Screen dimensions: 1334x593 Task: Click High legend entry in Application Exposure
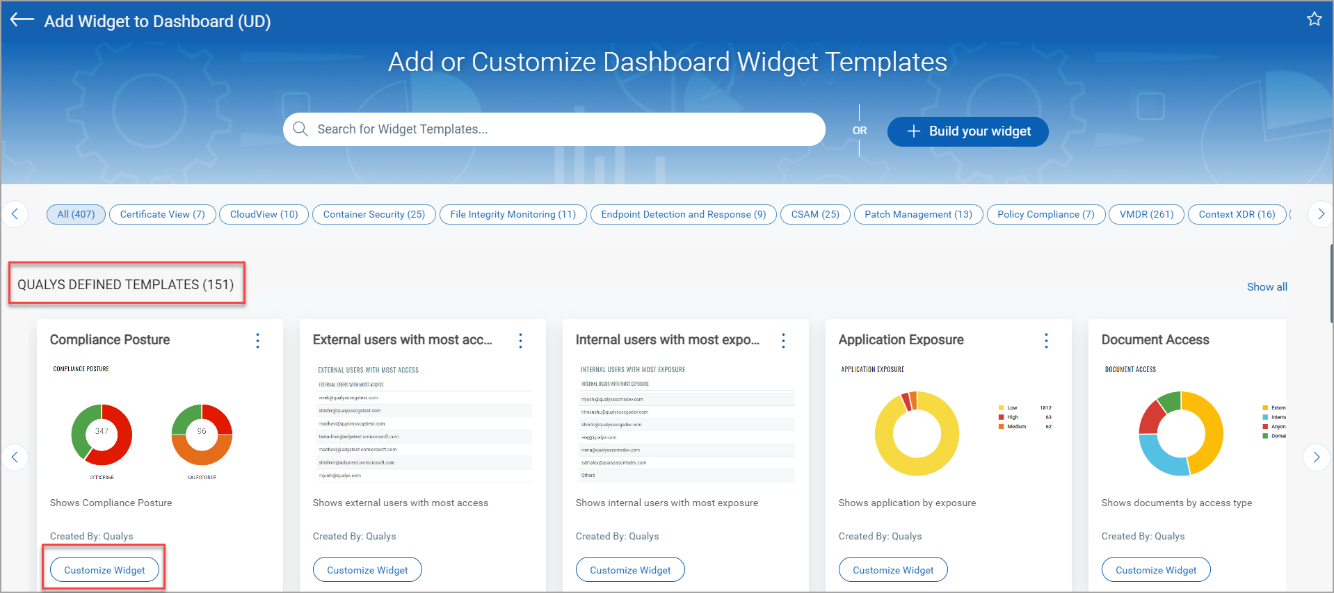coord(1024,417)
